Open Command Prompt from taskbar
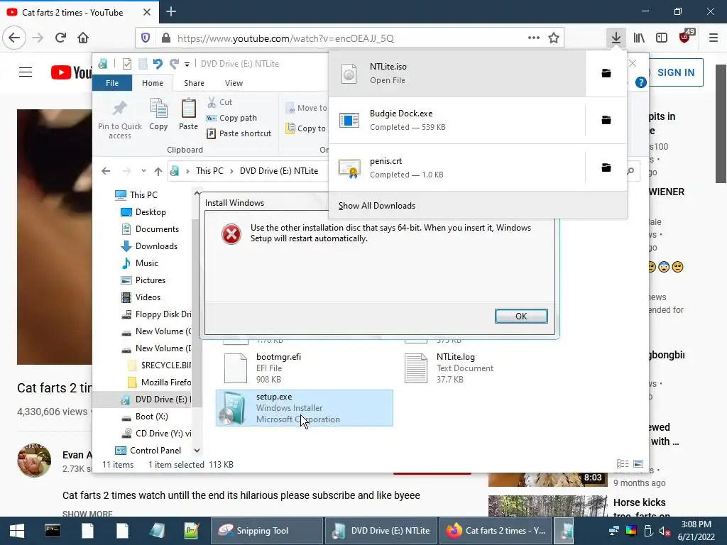Screen dimensions: 727x545 53,531
